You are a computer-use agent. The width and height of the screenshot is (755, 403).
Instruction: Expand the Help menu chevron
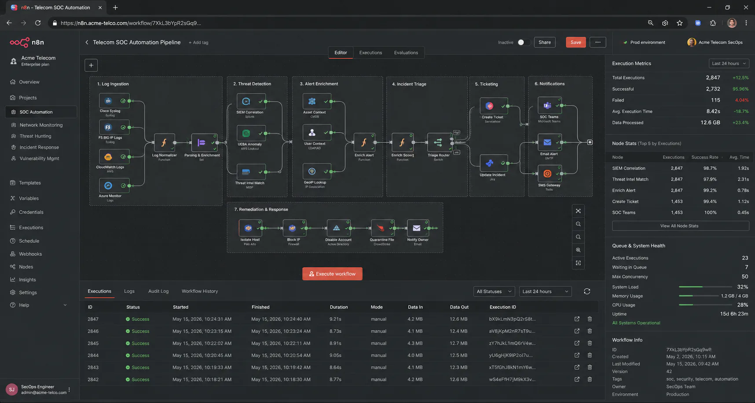pyautogui.click(x=65, y=305)
